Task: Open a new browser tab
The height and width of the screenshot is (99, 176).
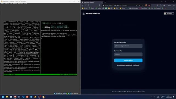Action: 105,2
